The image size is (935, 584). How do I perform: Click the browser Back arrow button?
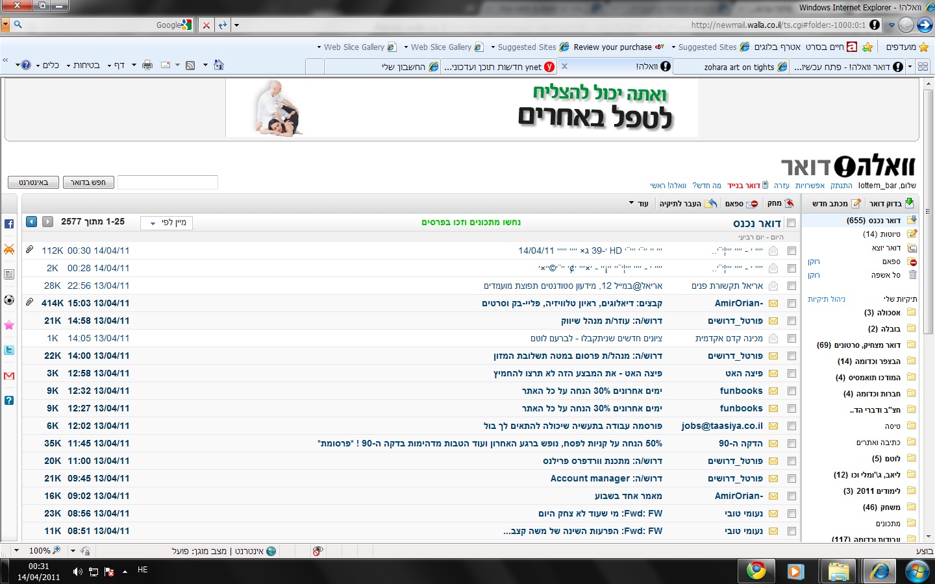925,25
